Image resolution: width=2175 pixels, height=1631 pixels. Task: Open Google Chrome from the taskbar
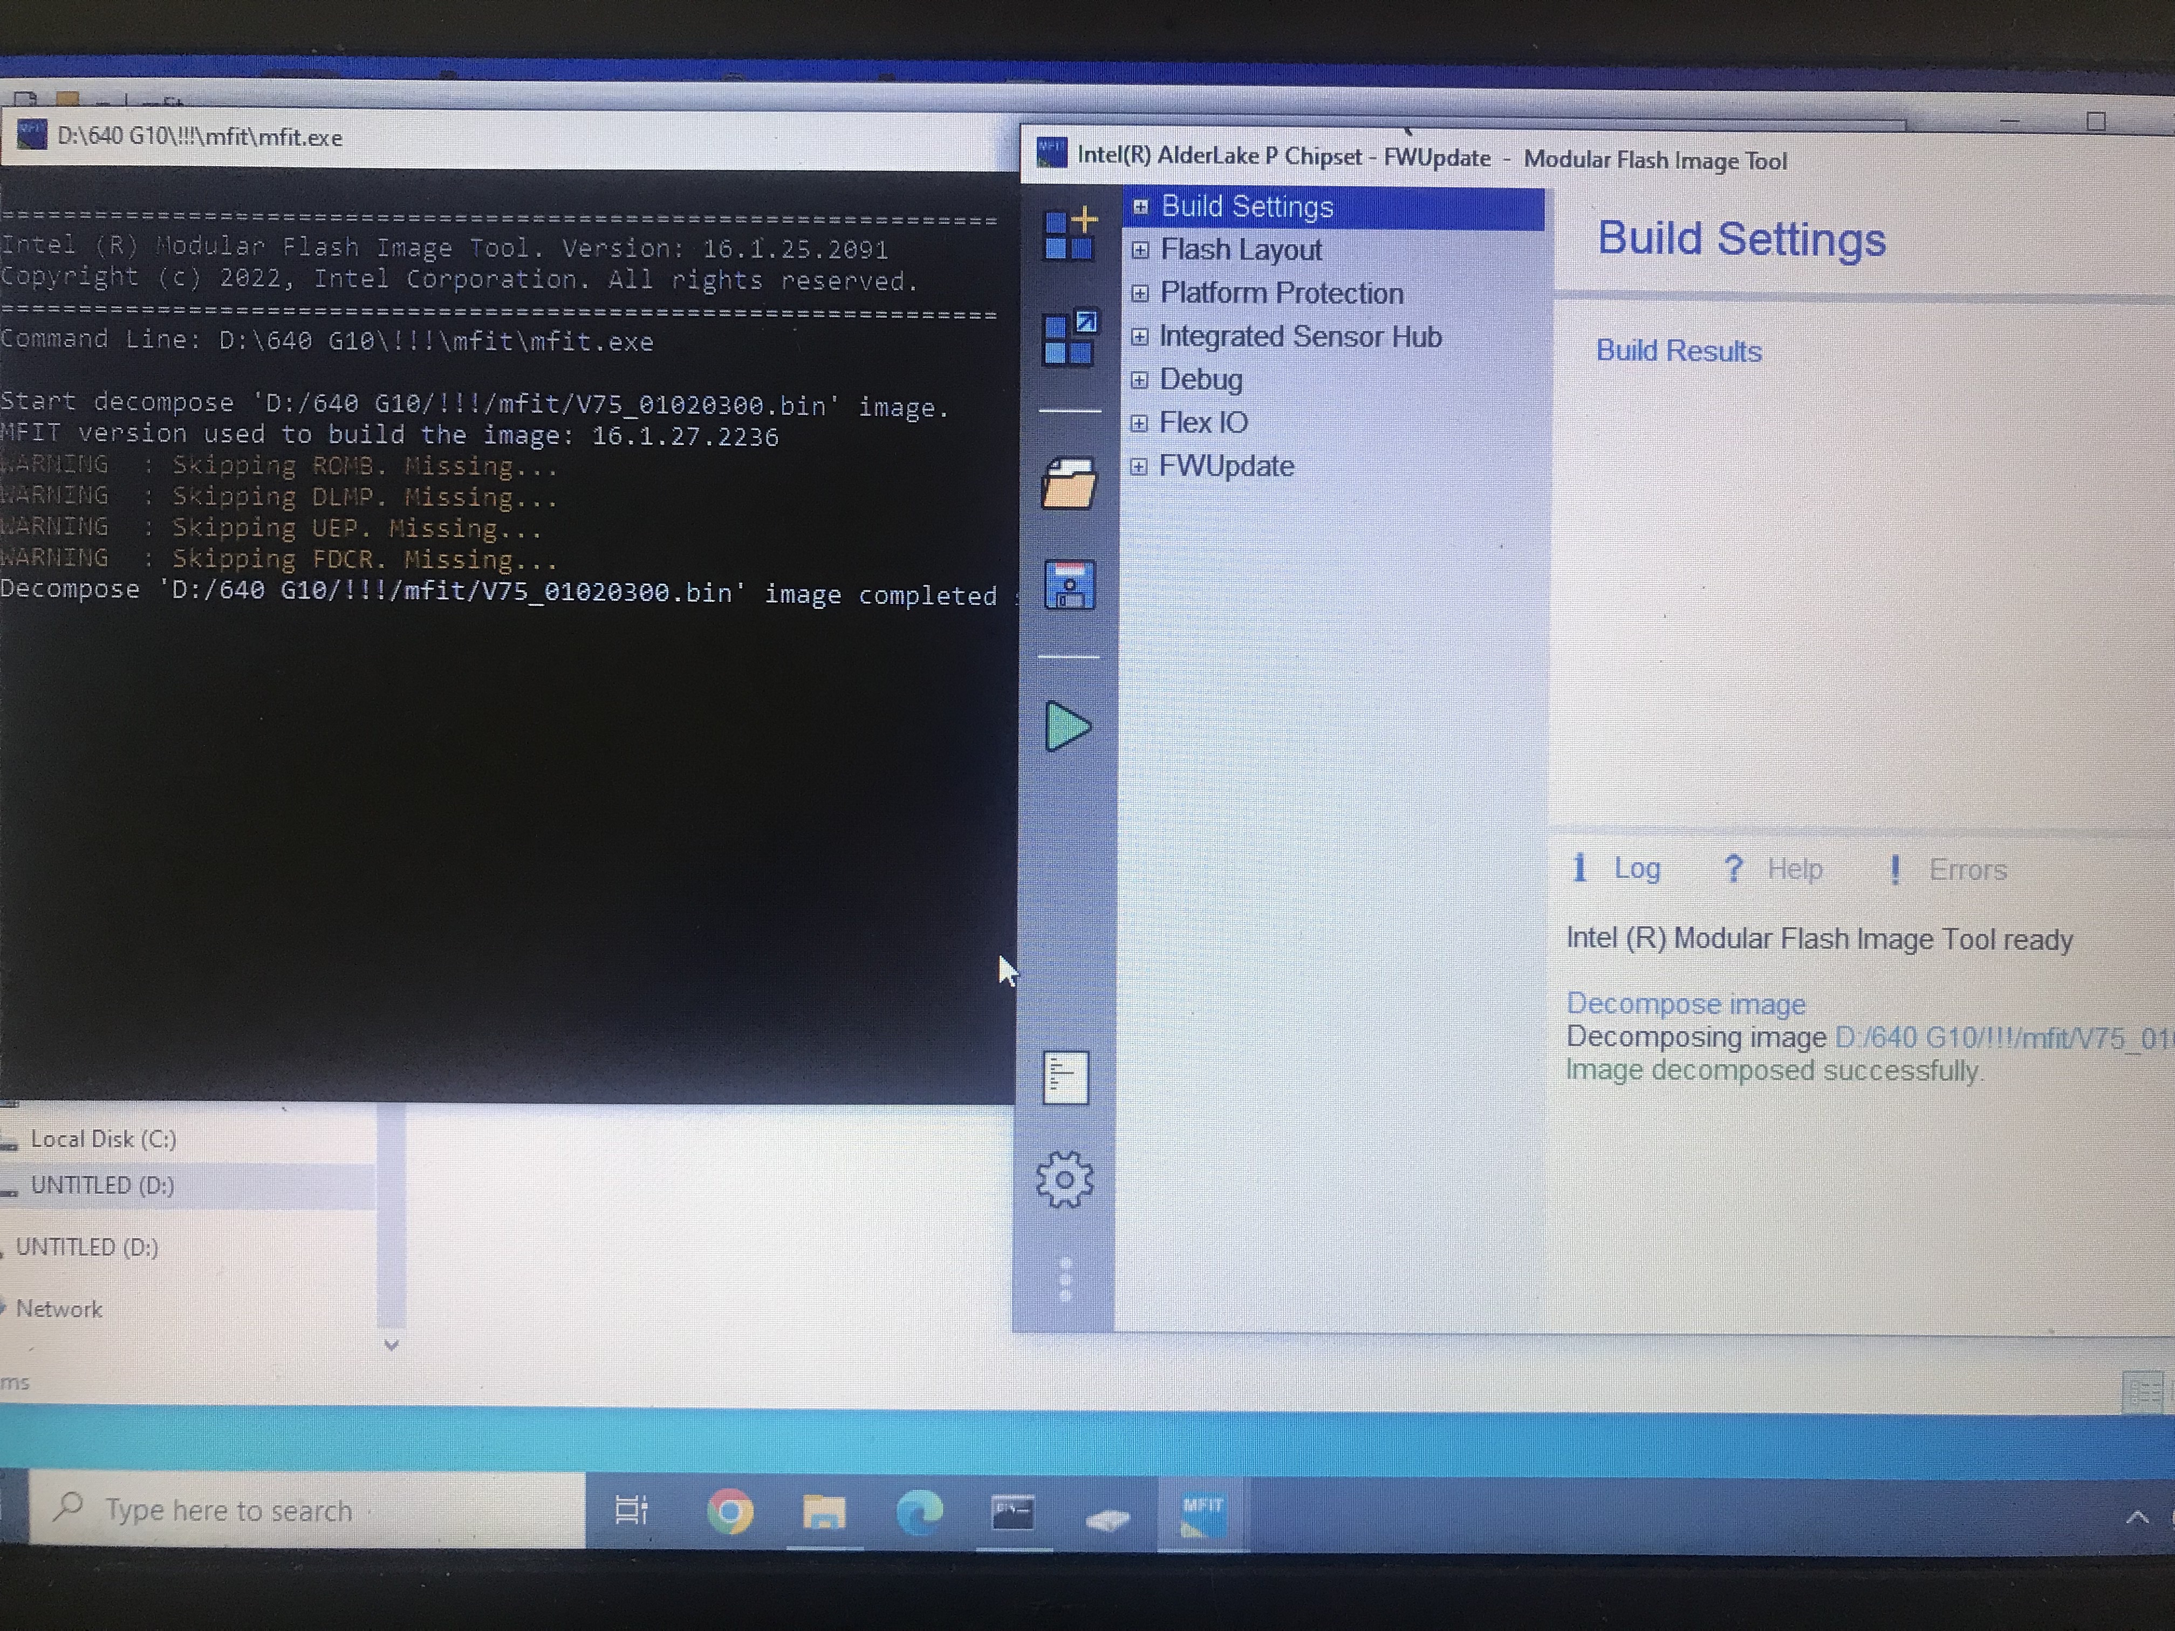730,1511
